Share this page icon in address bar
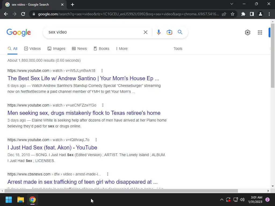This screenshot has height=206, width=275. click(x=224, y=14)
